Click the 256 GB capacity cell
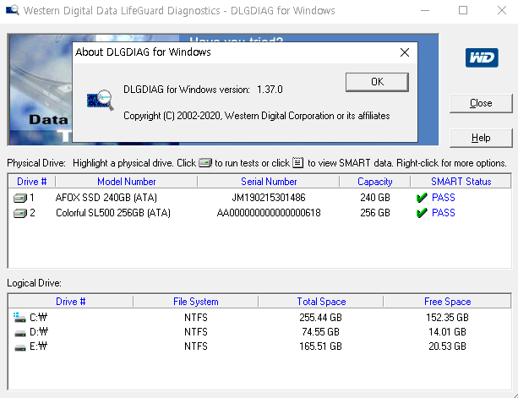Image resolution: width=518 pixels, height=398 pixels. 375,213
